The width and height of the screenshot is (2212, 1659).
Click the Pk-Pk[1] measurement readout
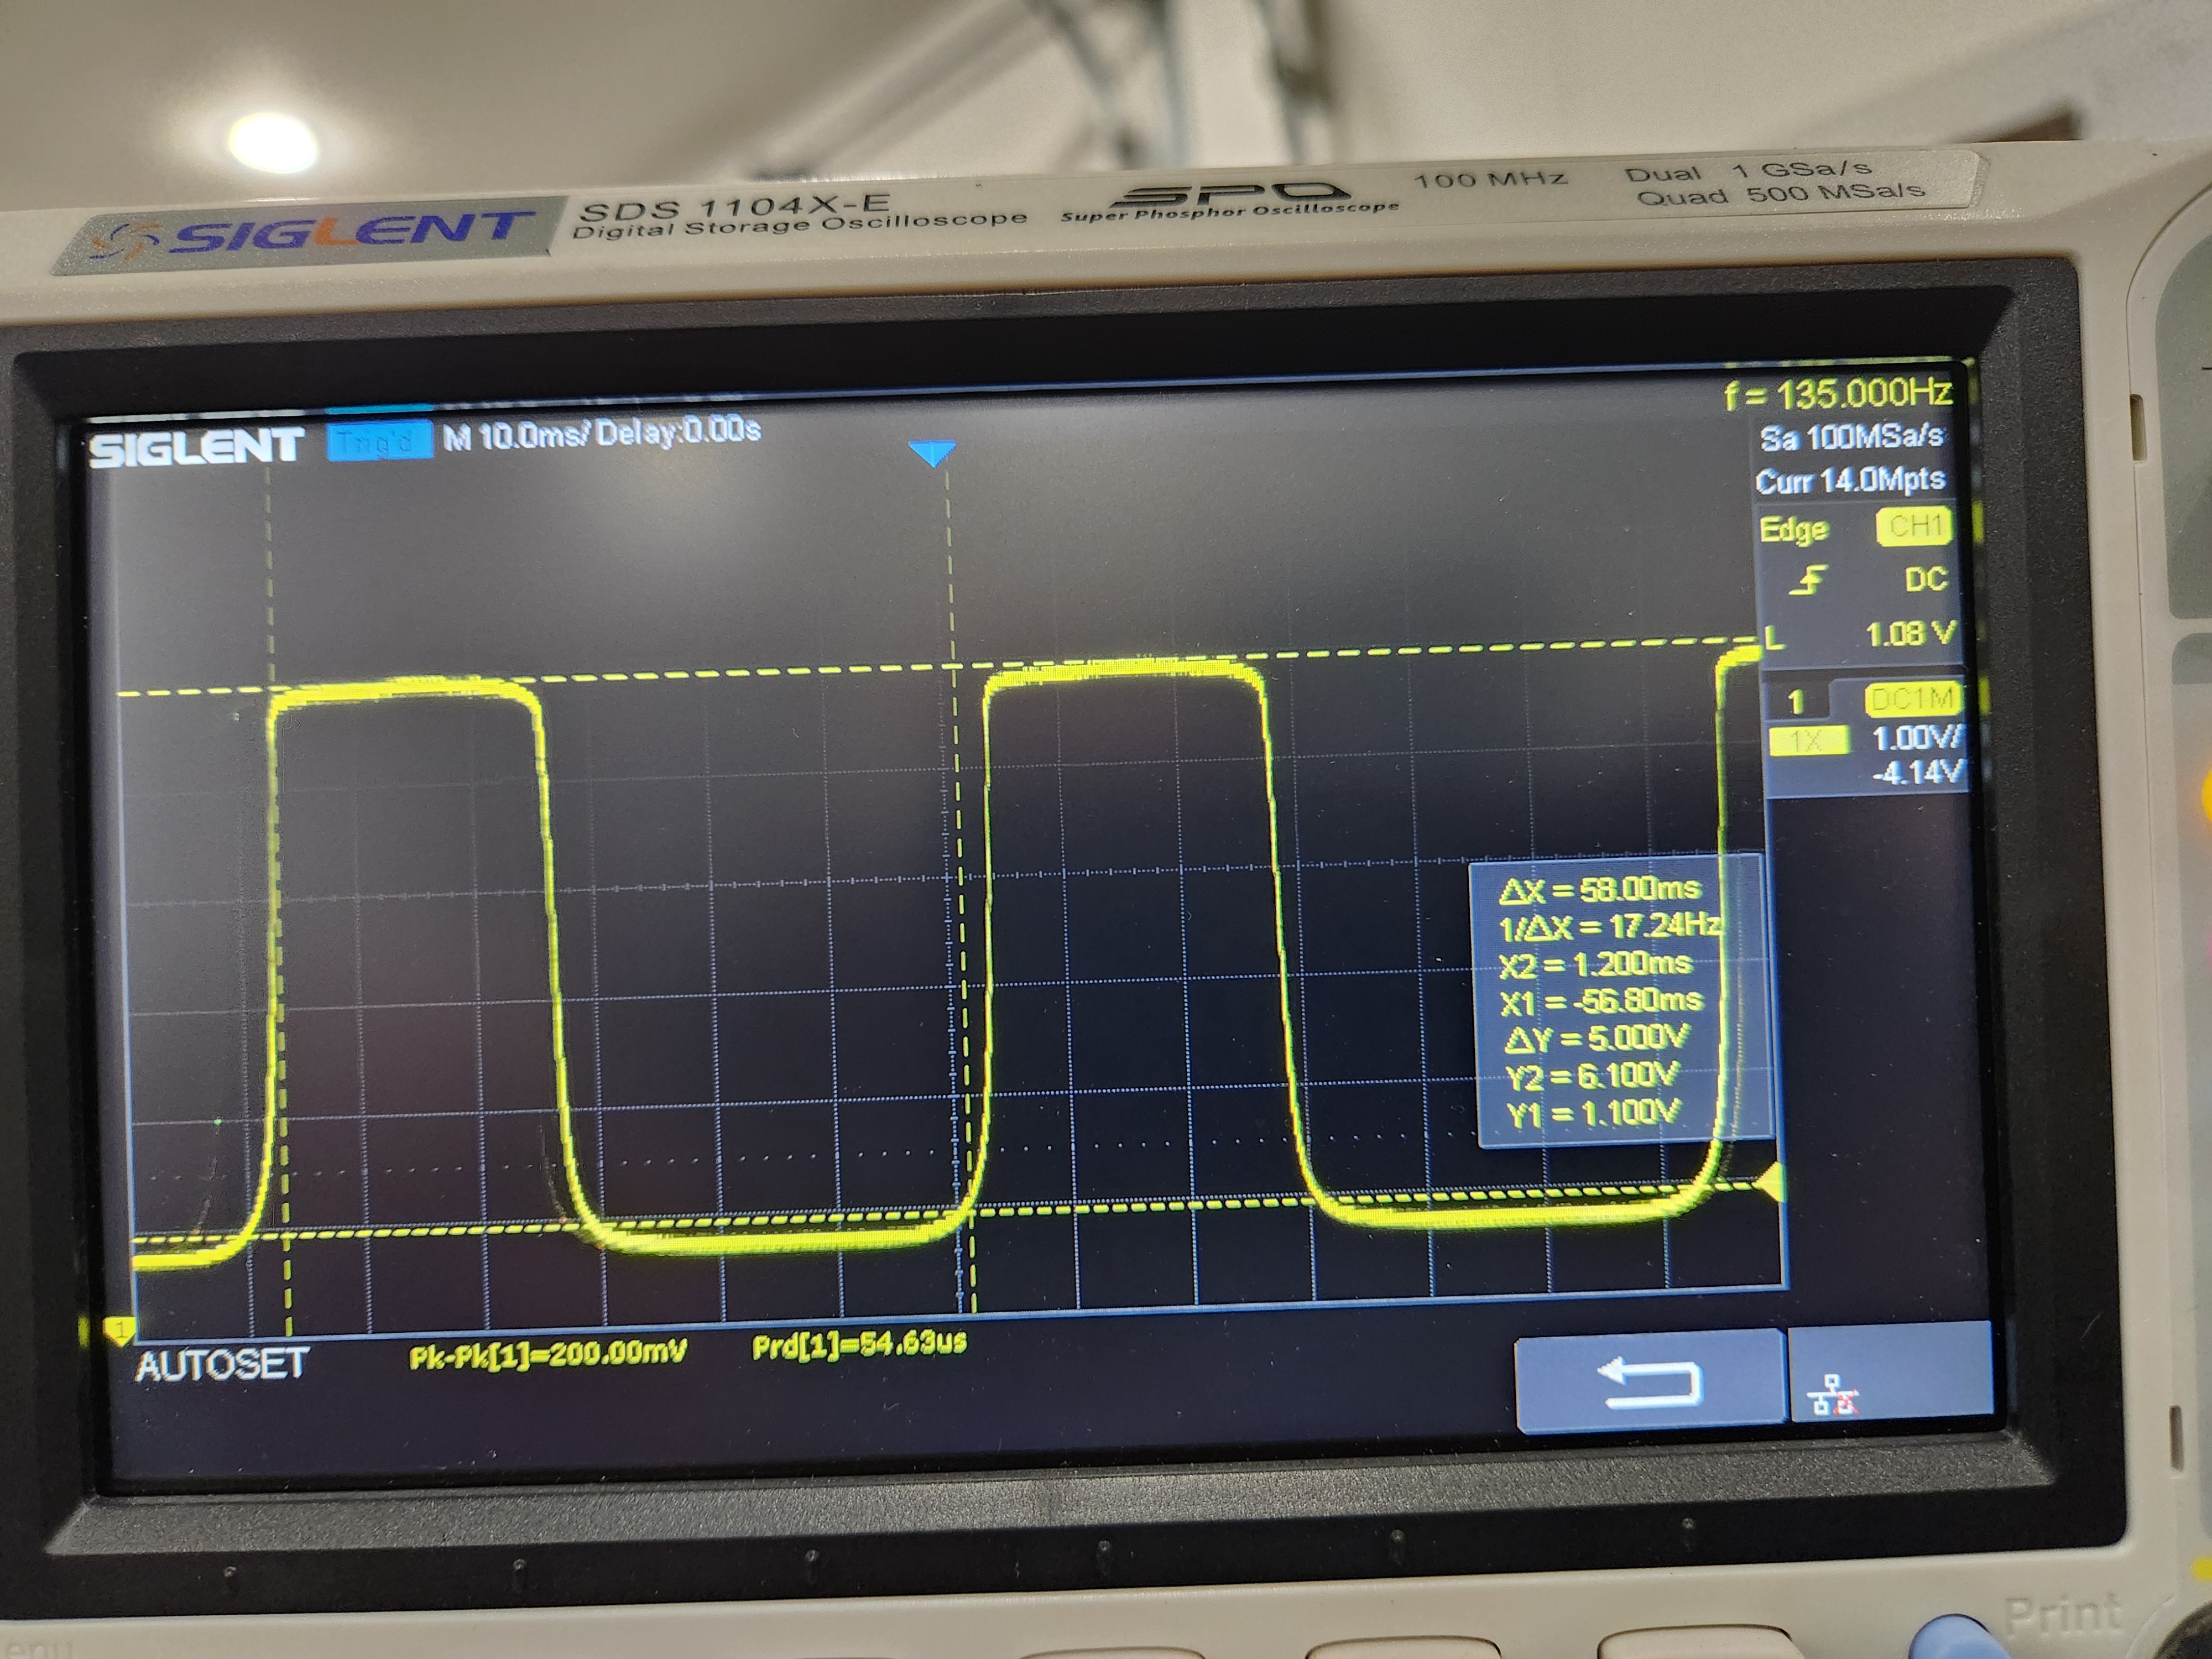548,1355
